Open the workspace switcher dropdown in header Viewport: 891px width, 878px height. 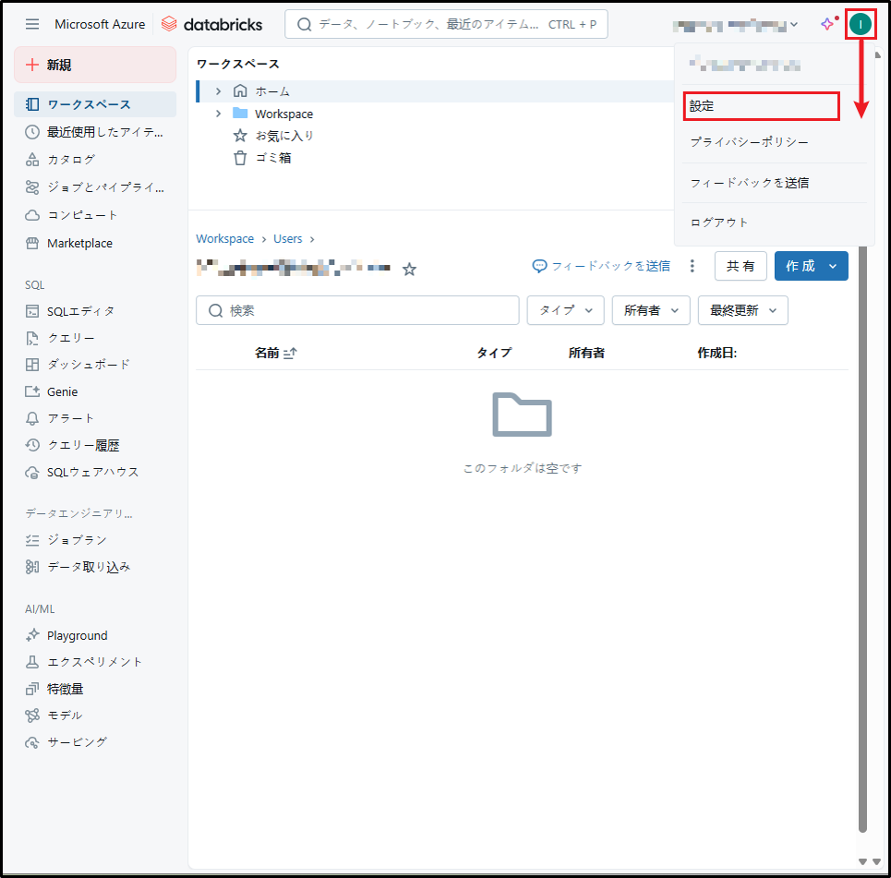[x=735, y=25]
